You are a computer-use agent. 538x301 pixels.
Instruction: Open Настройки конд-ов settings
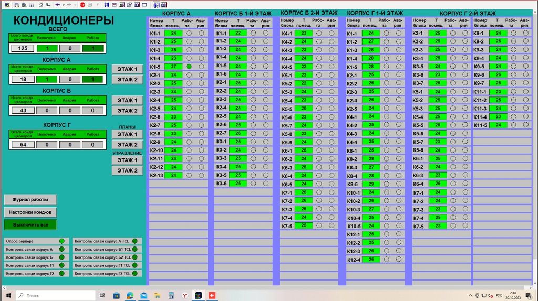(30, 212)
